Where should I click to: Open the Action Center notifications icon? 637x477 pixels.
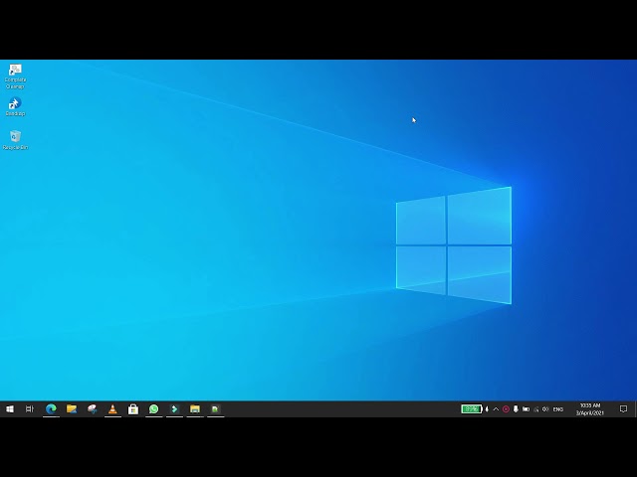coord(623,408)
